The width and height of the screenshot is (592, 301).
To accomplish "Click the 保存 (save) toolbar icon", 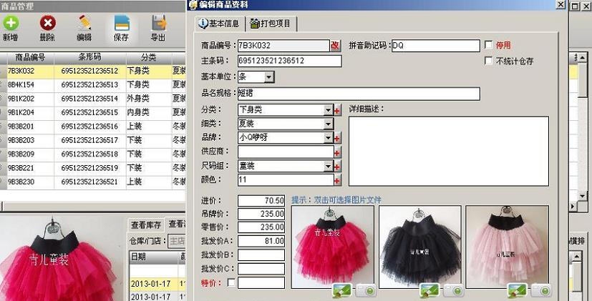I will click(122, 23).
